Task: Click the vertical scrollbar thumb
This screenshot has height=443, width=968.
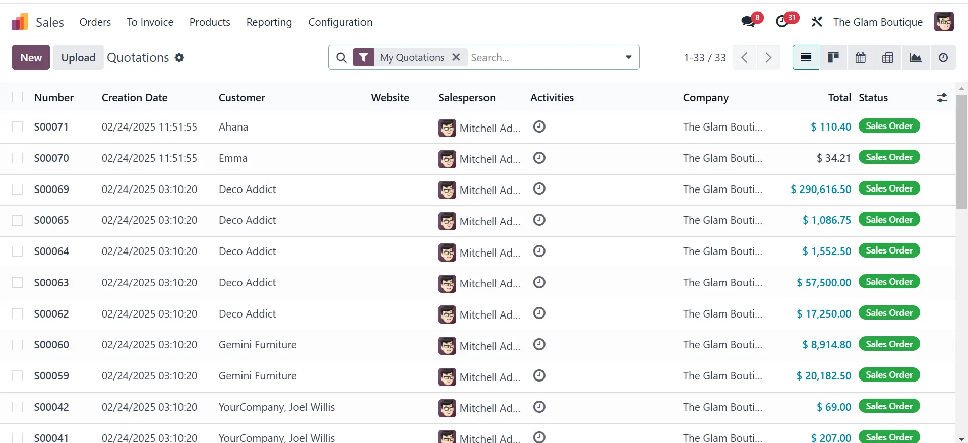Action: click(x=961, y=151)
